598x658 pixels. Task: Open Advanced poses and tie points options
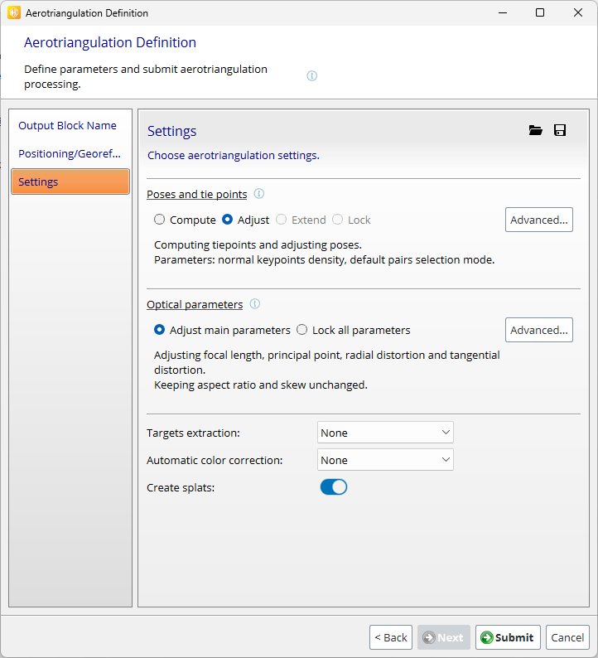[539, 220]
